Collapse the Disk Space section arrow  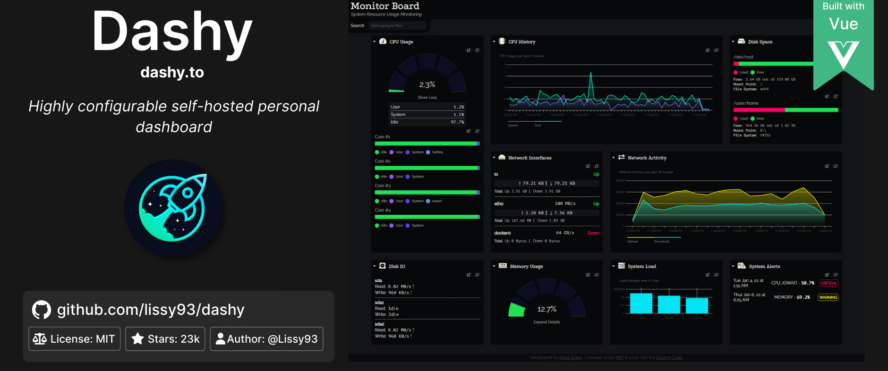pos(733,42)
